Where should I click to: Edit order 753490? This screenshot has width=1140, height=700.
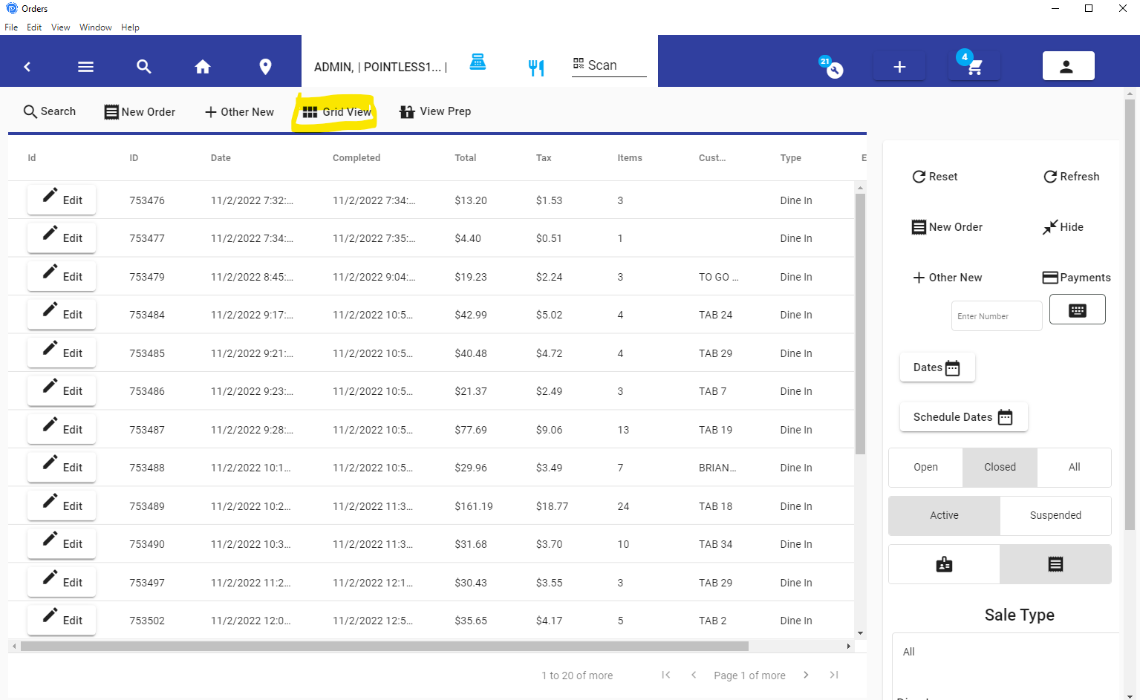click(x=62, y=543)
